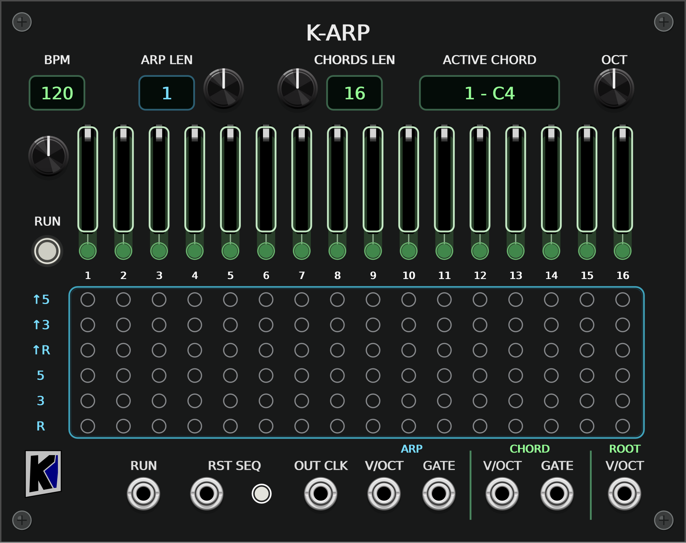The width and height of the screenshot is (686, 543).
Task: Click the step 3 chord slider
Action: 159,179
